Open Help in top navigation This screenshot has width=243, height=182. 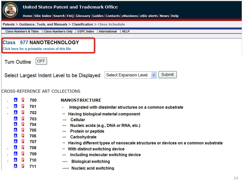click(175, 16)
